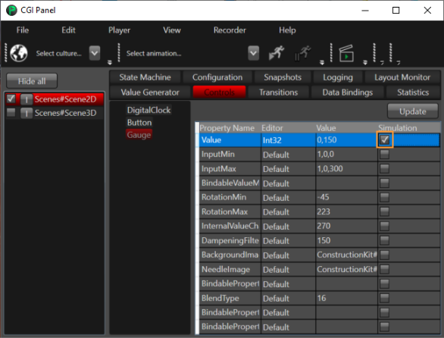Click the running man play animation icon
The image size is (444, 338).
tap(277, 53)
